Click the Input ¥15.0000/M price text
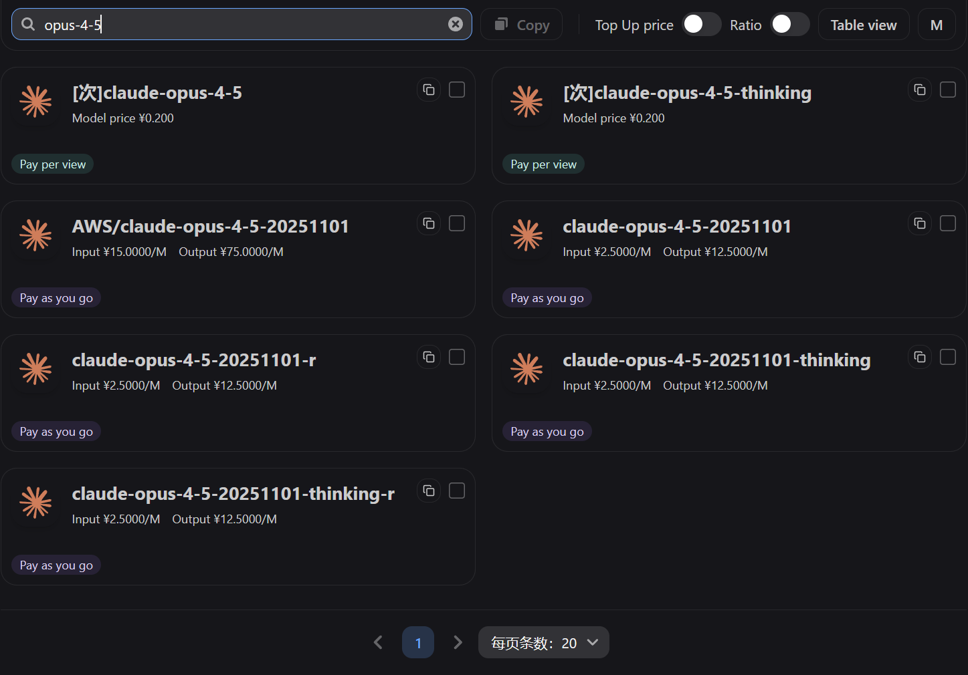This screenshot has height=675, width=968. click(x=119, y=252)
